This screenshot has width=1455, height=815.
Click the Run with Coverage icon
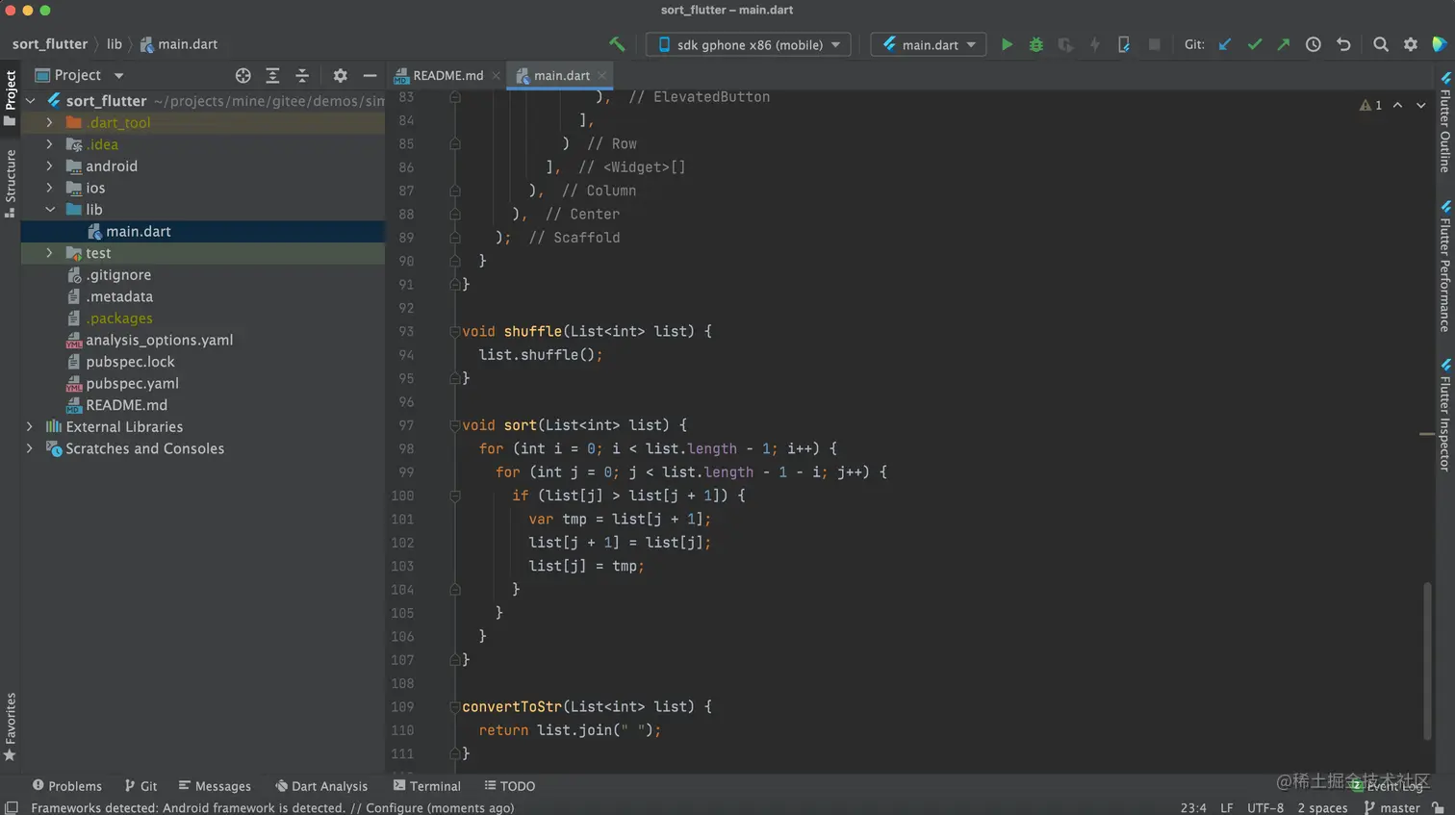click(1065, 44)
